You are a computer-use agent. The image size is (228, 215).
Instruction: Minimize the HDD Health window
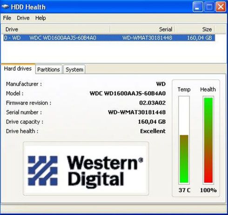click(198, 7)
